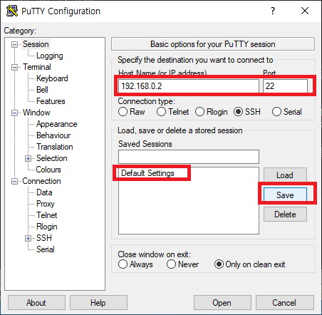Image resolution: width=322 pixels, height=315 pixels.
Task: Select the SSH connection type
Action: [238, 112]
